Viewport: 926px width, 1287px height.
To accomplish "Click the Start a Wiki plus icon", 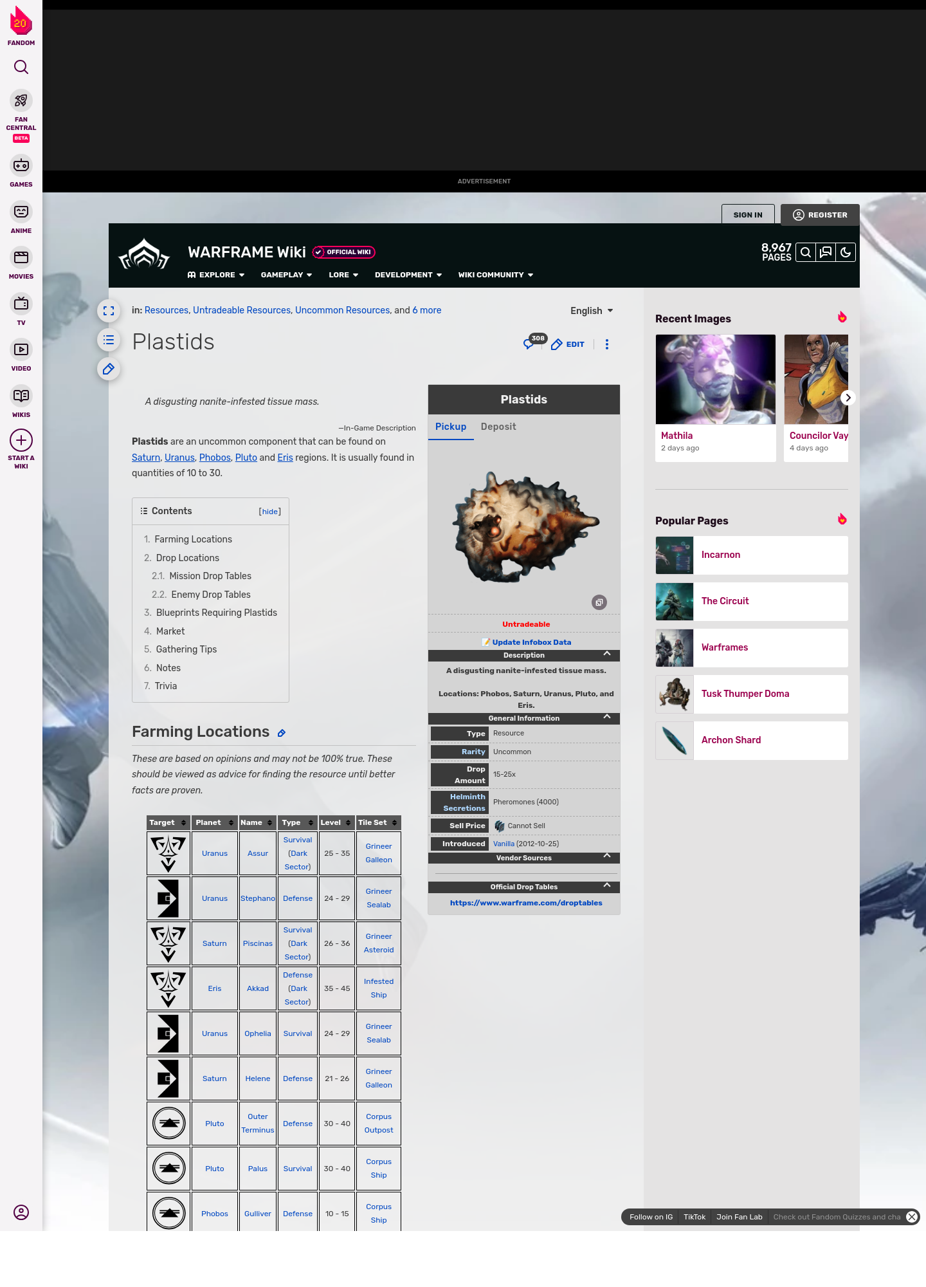I will (21, 440).
